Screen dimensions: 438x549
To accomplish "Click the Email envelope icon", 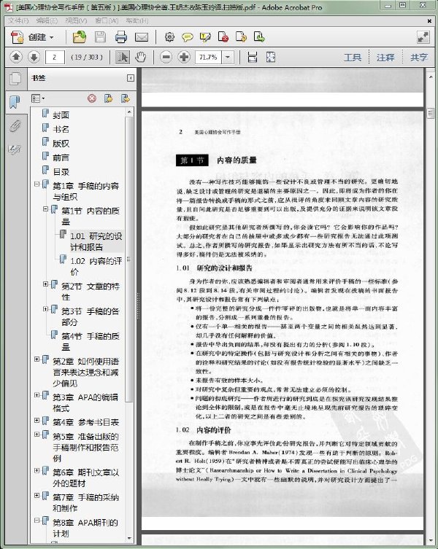I will point(142,37).
